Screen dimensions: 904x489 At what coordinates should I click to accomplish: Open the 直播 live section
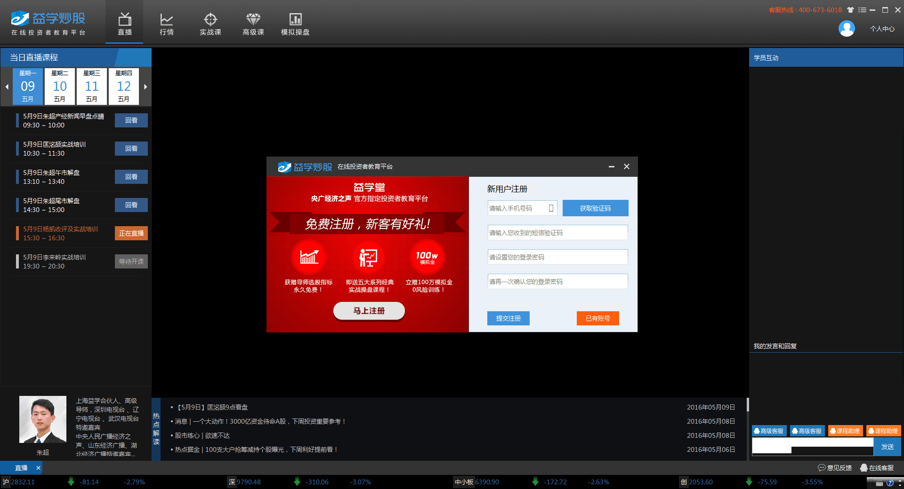pyautogui.click(x=124, y=24)
